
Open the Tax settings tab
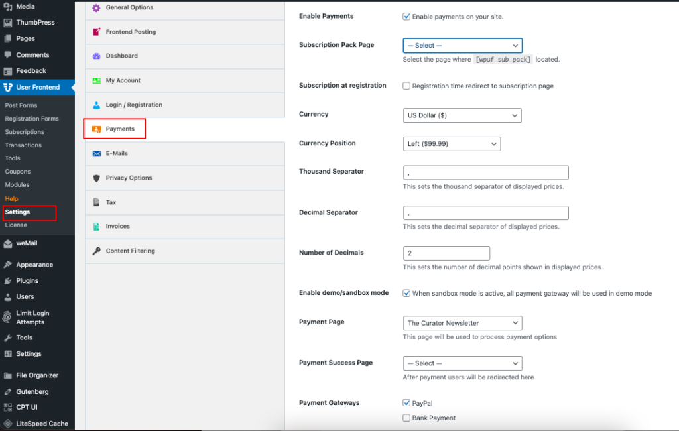pyautogui.click(x=111, y=202)
